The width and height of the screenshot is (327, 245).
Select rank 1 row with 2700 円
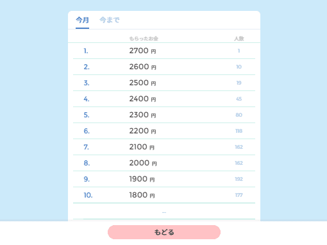tap(164, 51)
